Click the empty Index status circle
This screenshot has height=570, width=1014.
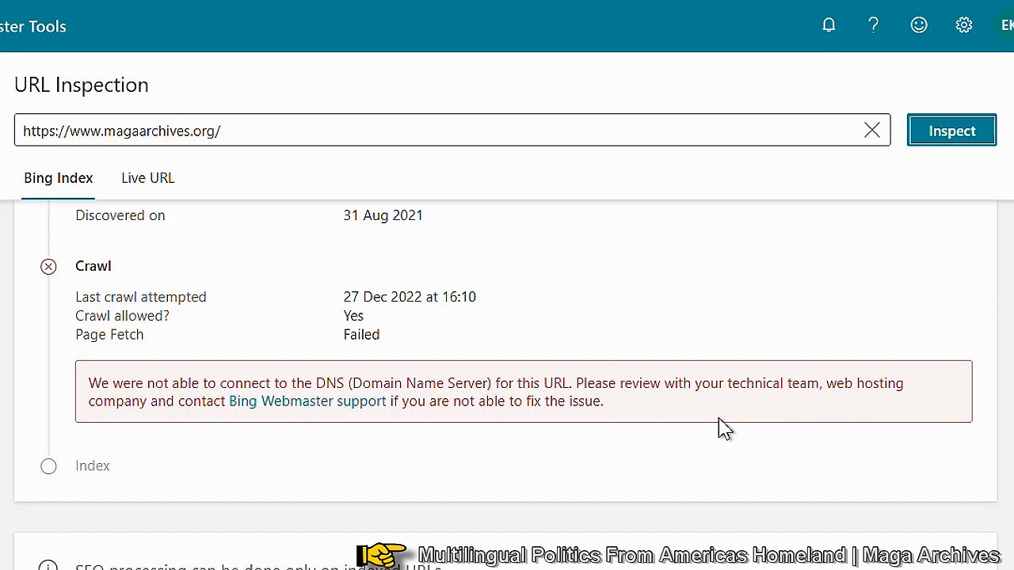click(x=49, y=466)
